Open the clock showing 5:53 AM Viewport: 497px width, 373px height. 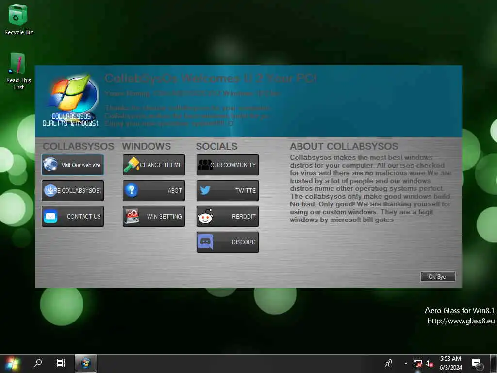[450, 363]
